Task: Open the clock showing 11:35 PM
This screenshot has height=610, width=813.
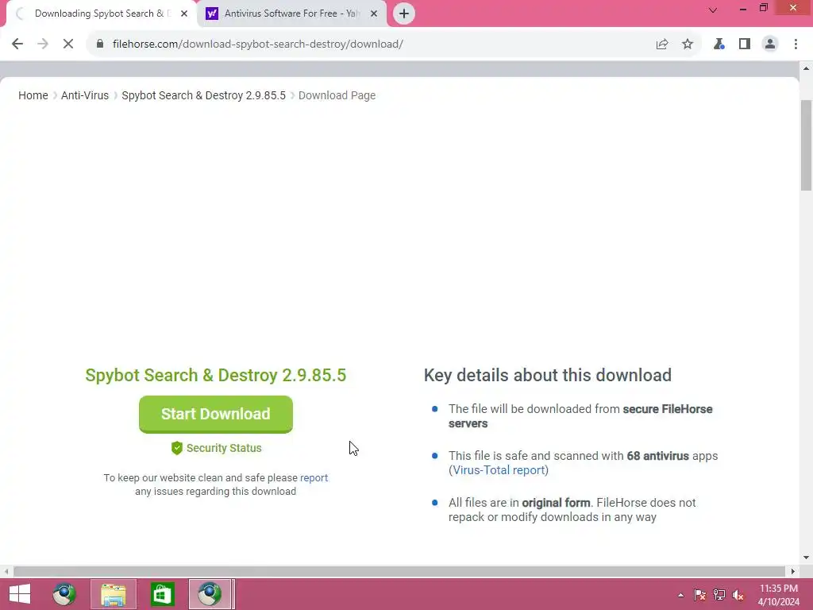Action: [779, 595]
